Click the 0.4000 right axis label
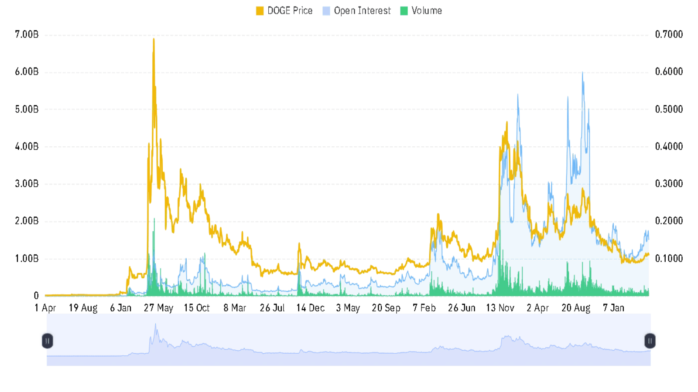Viewport: 698px width, 392px height. pos(669,146)
